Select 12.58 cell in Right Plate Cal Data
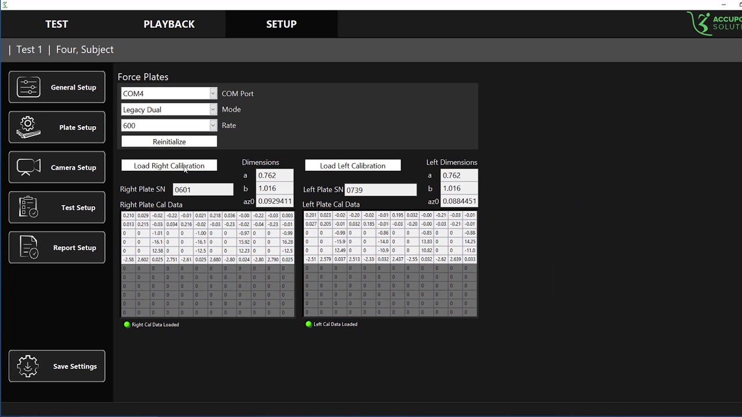The width and height of the screenshot is (742, 417). 157,251
